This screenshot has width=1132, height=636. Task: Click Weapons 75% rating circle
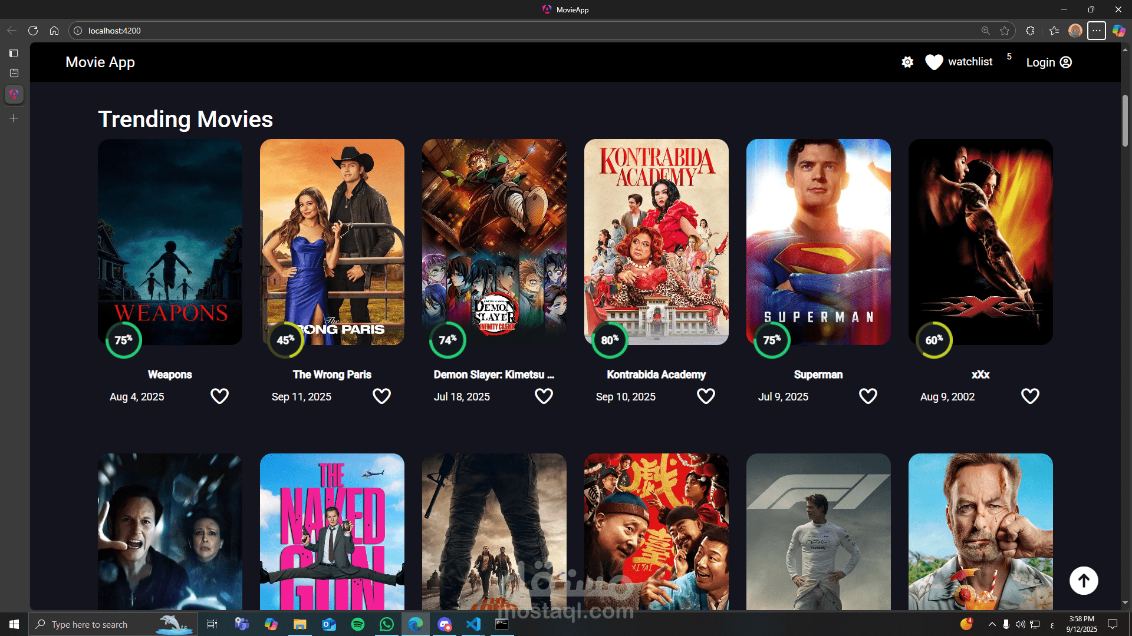pyautogui.click(x=124, y=340)
